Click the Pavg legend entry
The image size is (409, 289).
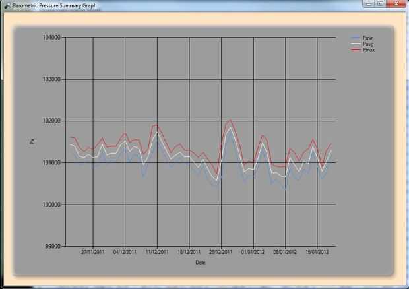pyautogui.click(x=362, y=44)
